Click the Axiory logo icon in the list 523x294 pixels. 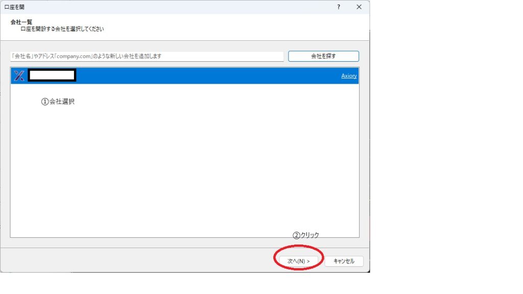19,76
